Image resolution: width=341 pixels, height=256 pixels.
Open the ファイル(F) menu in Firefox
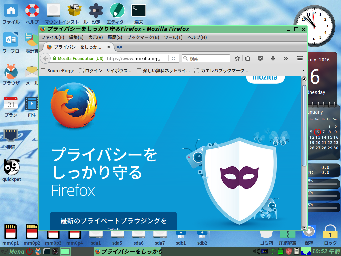(x=52, y=37)
